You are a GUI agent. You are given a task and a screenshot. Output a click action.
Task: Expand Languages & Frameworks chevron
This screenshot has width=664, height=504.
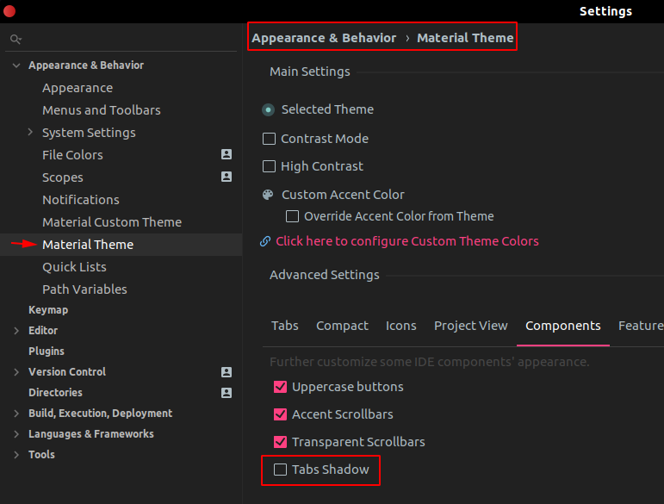(x=16, y=434)
